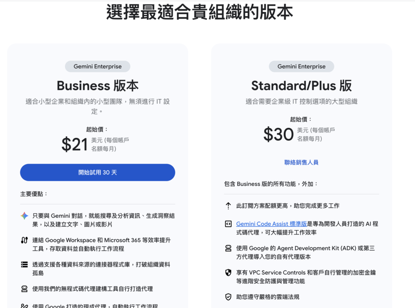Image resolution: width=415 pixels, height=308 pixels.
Task: Click the Standard/Plus 版 heading
Action: coord(301,85)
